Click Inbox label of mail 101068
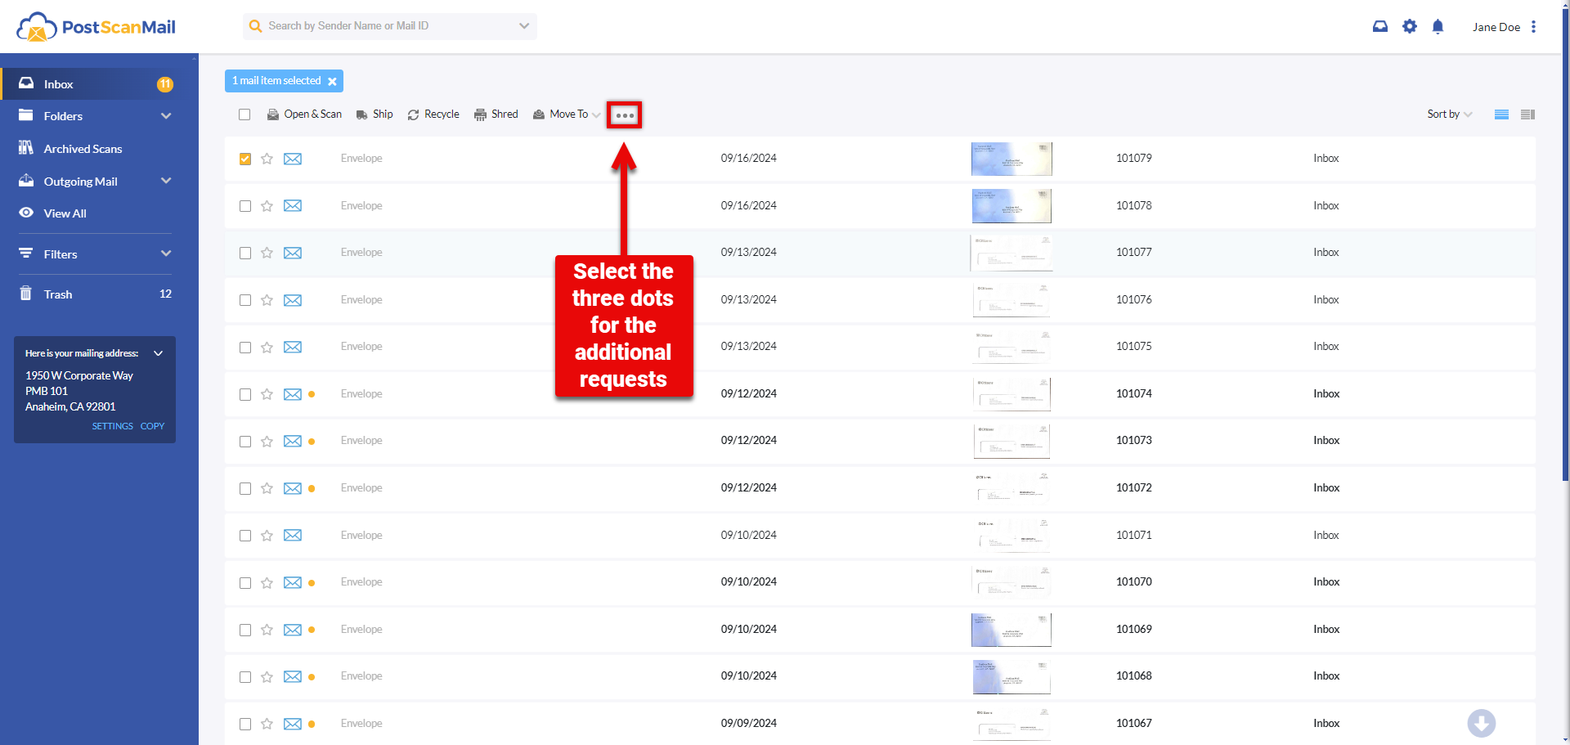Viewport: 1570px width, 745px height. pyautogui.click(x=1326, y=676)
